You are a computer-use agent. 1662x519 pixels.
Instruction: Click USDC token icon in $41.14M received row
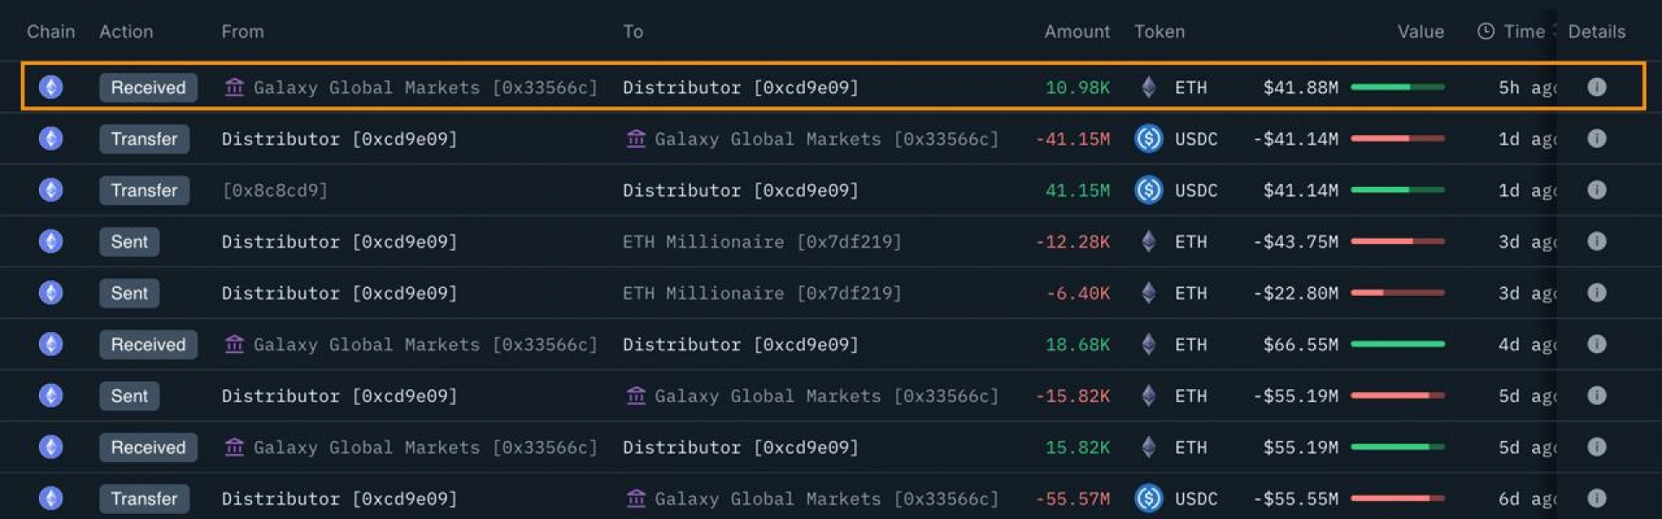point(1148,190)
